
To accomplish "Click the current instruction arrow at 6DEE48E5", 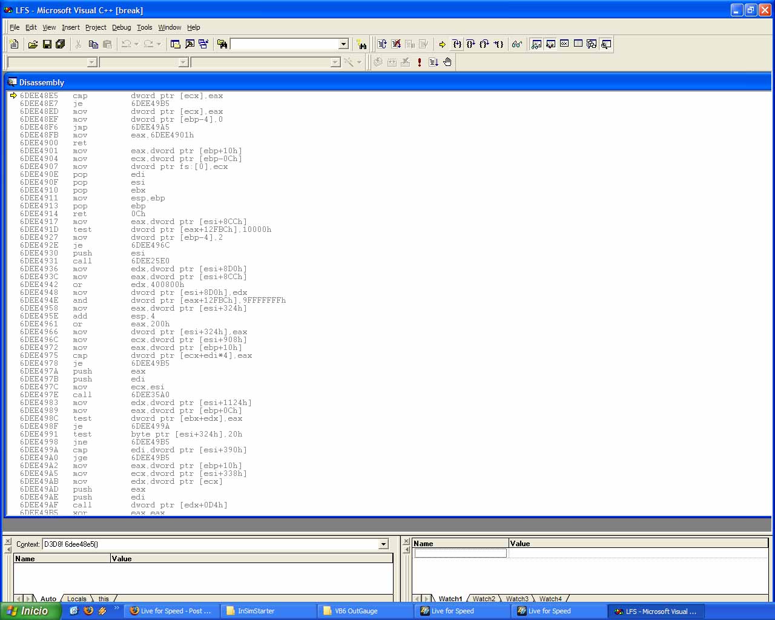I will pos(13,96).
